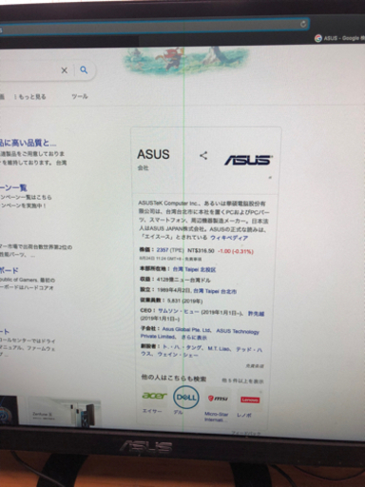Open stock ticker 2357 link
The width and height of the screenshot is (365, 487).
pos(163,250)
